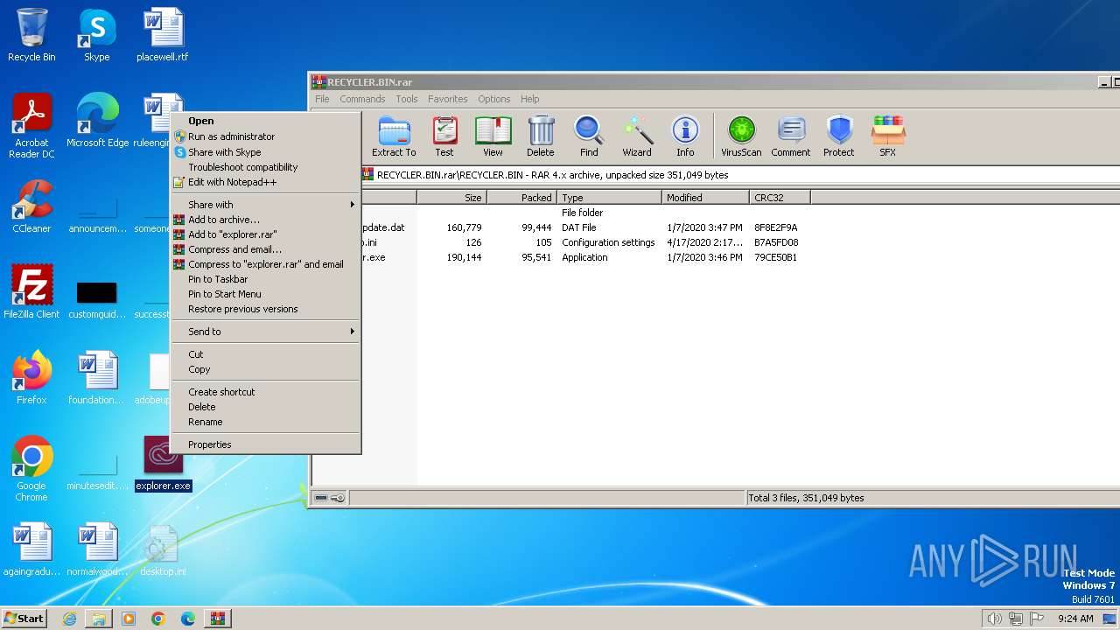The height and width of the screenshot is (630, 1120).
Task: Open WinRAR Tools menu
Action: (x=406, y=99)
